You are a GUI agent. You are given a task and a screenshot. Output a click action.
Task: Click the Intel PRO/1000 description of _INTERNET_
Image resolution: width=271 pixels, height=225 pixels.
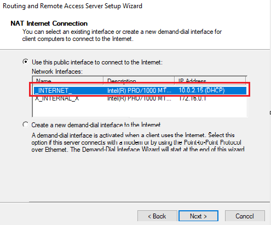[139, 91]
